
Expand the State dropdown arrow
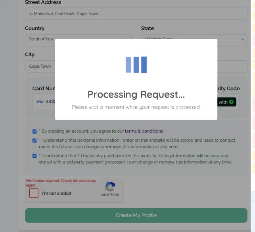tap(242, 40)
